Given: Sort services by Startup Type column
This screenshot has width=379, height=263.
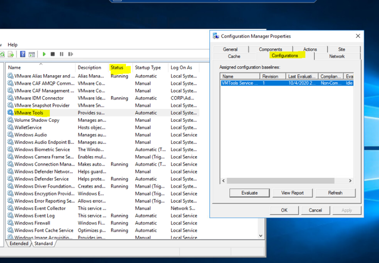Looking at the screenshot, I should click(151, 67).
